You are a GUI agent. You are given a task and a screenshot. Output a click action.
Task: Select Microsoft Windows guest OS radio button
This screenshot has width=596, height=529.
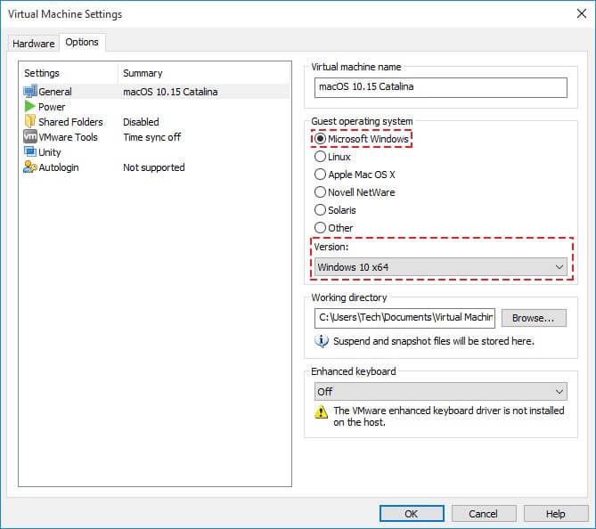coord(320,139)
